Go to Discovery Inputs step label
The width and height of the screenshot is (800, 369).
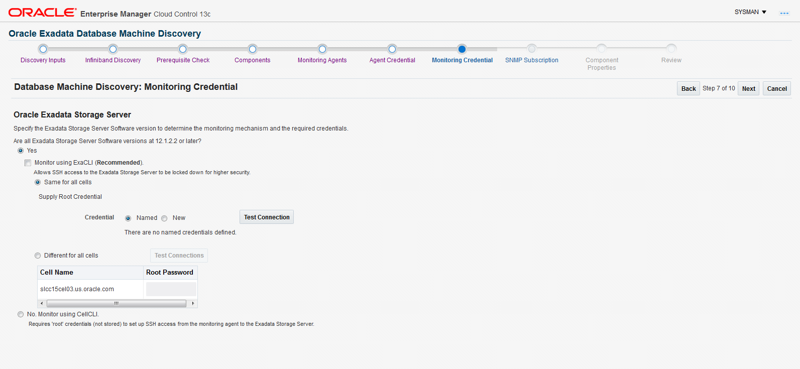coord(43,60)
